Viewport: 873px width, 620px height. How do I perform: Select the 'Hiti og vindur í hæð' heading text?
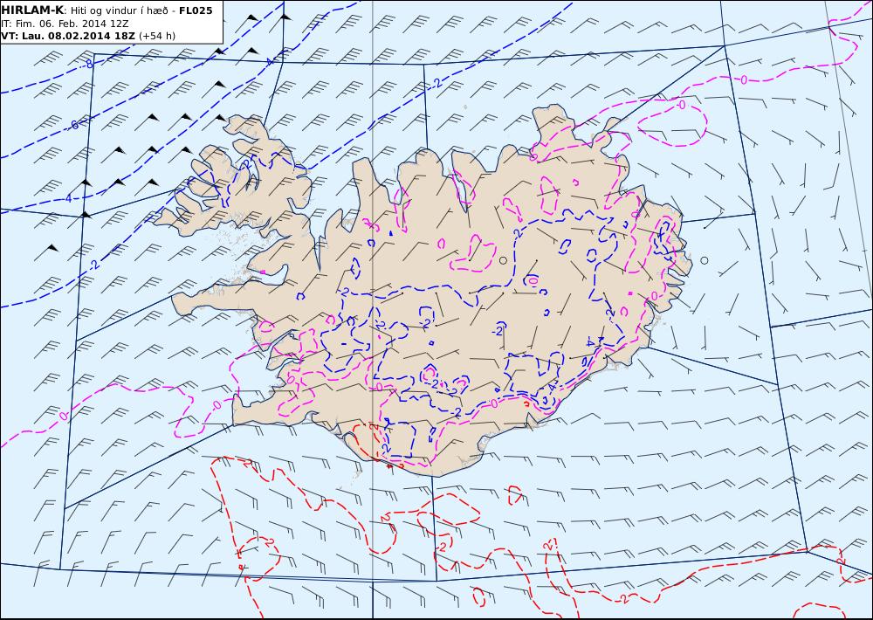pos(119,10)
